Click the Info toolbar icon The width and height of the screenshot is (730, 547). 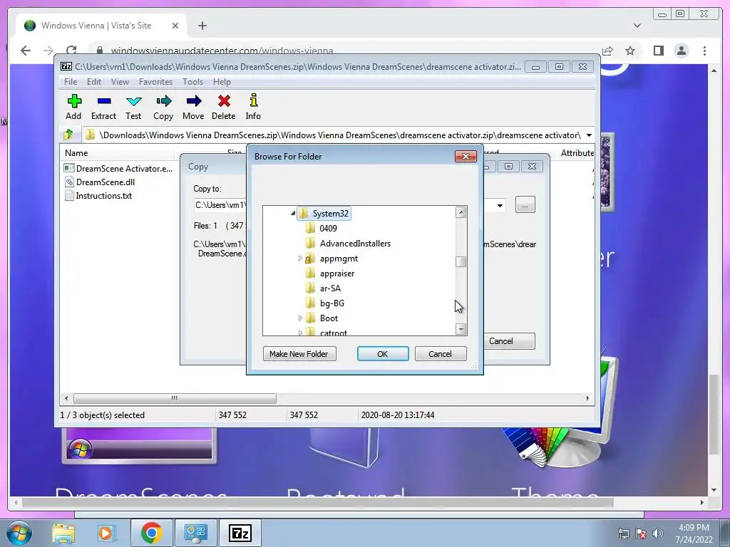click(x=253, y=107)
